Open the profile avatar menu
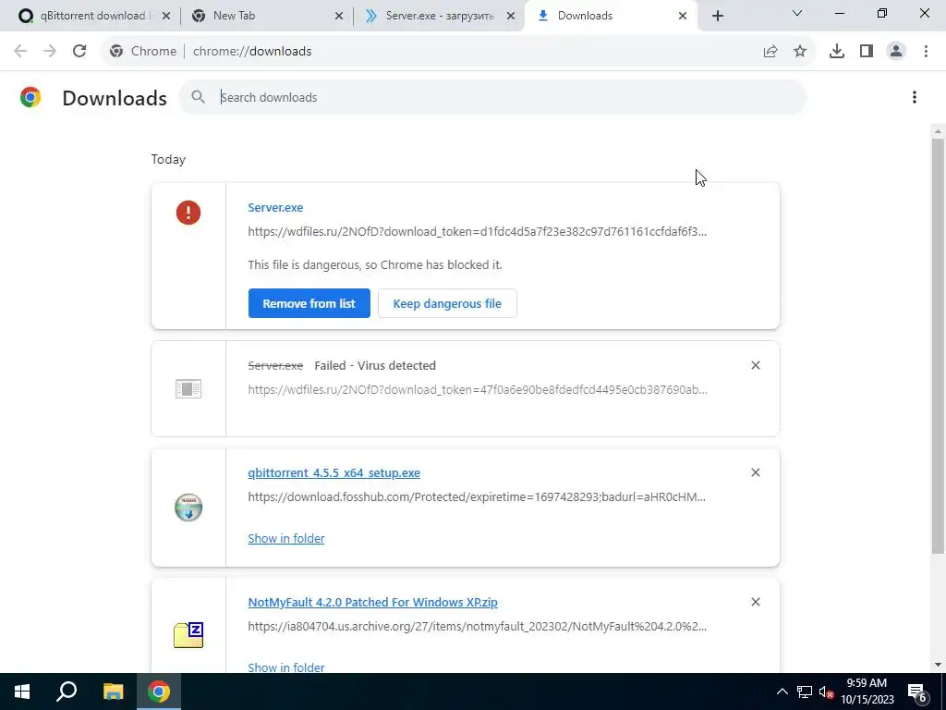Image resolution: width=946 pixels, height=710 pixels. pos(896,52)
